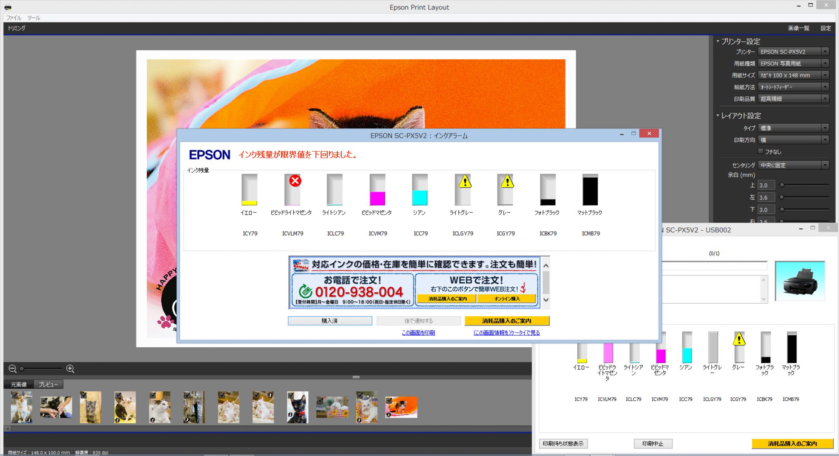Open the 印刷方向 dropdown (横)
839x456 pixels.
coord(793,140)
